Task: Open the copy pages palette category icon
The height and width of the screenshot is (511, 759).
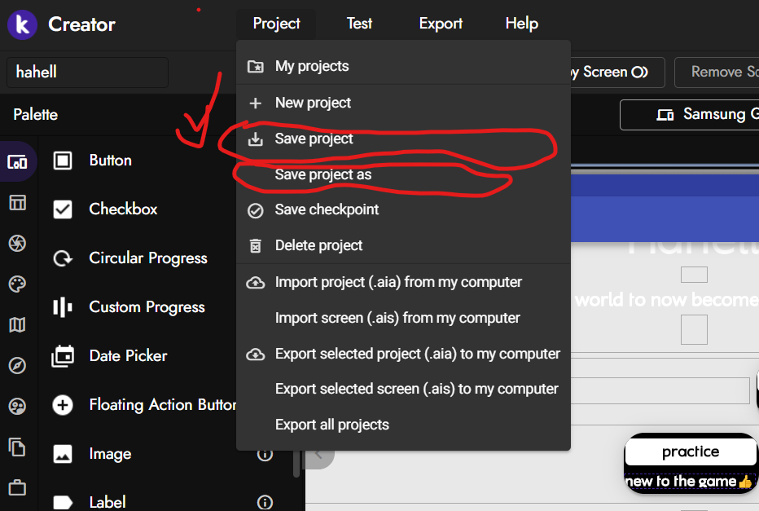Action: coord(17,447)
